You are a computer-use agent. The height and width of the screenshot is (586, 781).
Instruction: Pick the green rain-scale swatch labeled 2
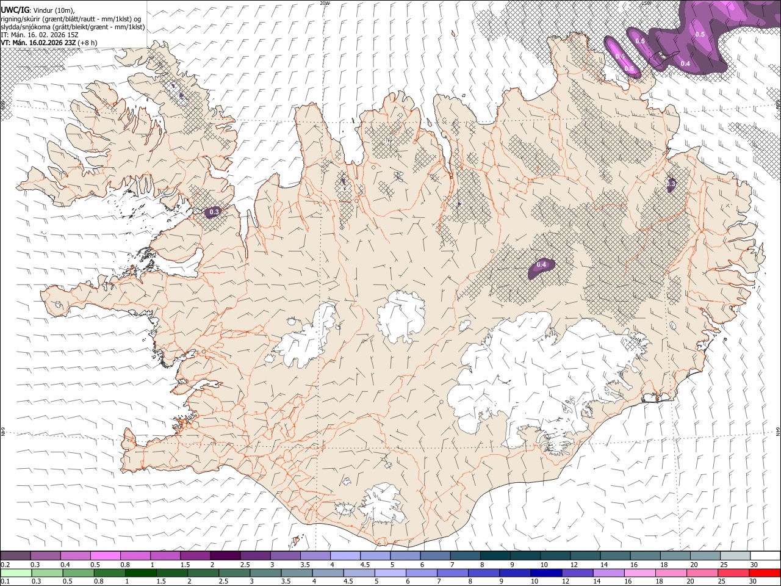tap(203, 573)
